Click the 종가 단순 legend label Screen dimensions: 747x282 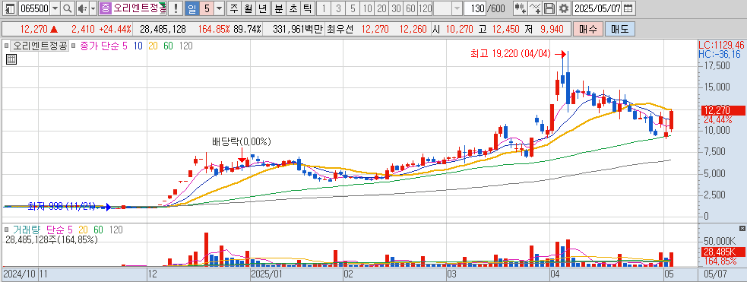pyautogui.click(x=100, y=46)
